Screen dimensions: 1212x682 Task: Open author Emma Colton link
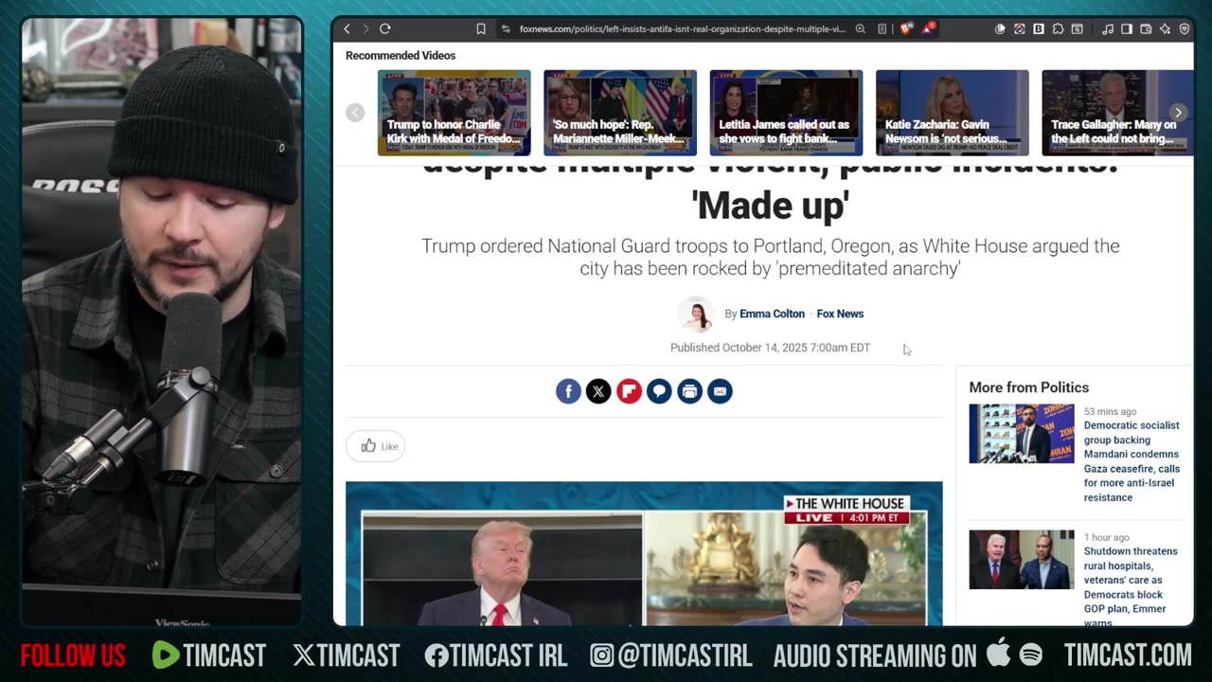tap(772, 314)
